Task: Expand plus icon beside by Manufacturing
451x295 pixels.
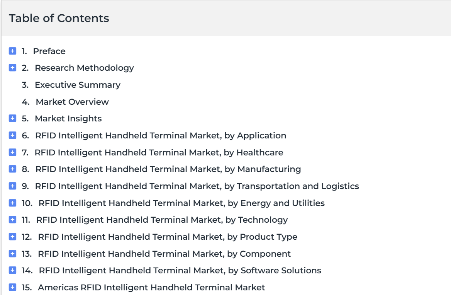Action: coord(12,169)
